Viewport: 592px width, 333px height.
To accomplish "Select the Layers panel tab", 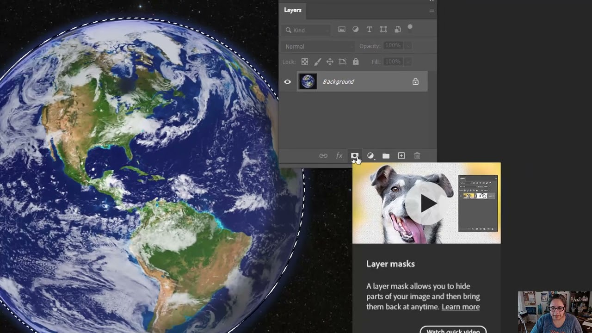I will point(293,10).
